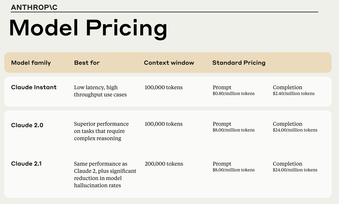Click the low latency, high throughput description
The height and width of the screenshot is (204, 339).
(x=100, y=91)
